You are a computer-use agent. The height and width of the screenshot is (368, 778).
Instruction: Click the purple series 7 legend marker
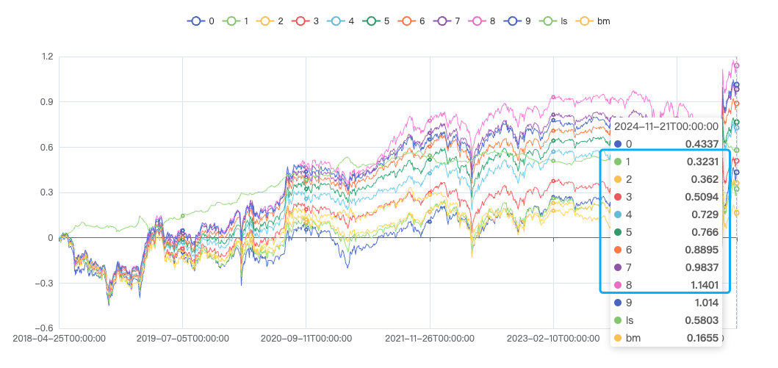[x=442, y=21]
